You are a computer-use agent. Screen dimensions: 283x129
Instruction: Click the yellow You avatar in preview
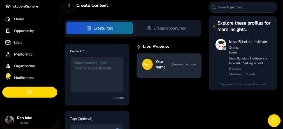click(147, 64)
